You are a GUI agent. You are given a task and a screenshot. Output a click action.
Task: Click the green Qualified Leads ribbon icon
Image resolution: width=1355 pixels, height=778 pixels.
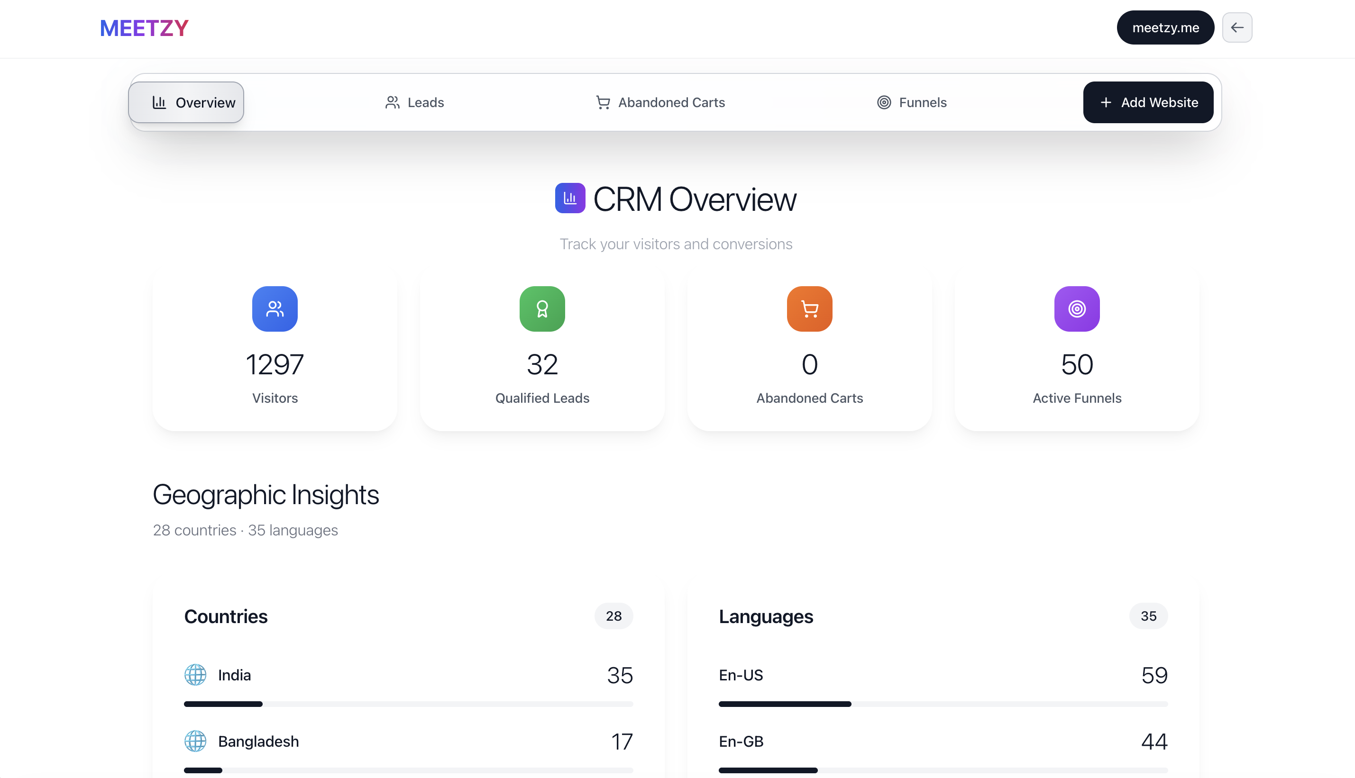tap(542, 309)
